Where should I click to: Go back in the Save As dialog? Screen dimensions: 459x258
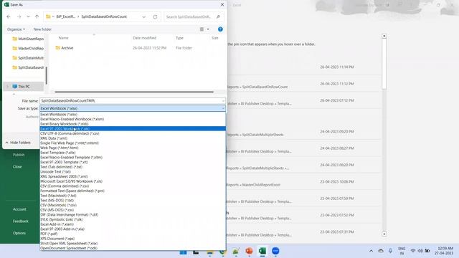[x=9, y=16]
